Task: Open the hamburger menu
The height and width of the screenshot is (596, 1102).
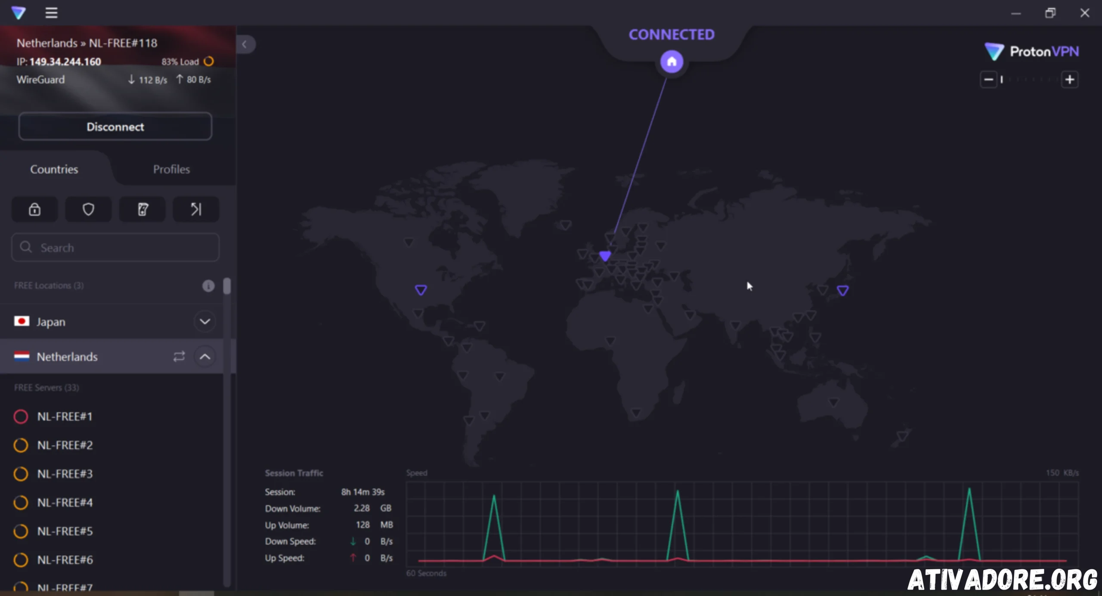Action: point(51,13)
